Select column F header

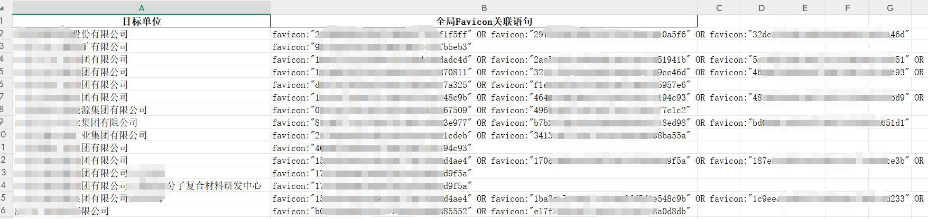click(x=847, y=8)
